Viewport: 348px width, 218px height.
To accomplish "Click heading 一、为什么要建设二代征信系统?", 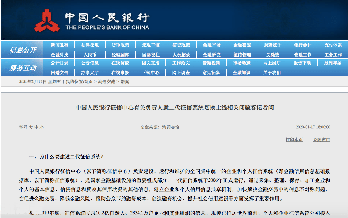I will pyautogui.click(x=66, y=157).
